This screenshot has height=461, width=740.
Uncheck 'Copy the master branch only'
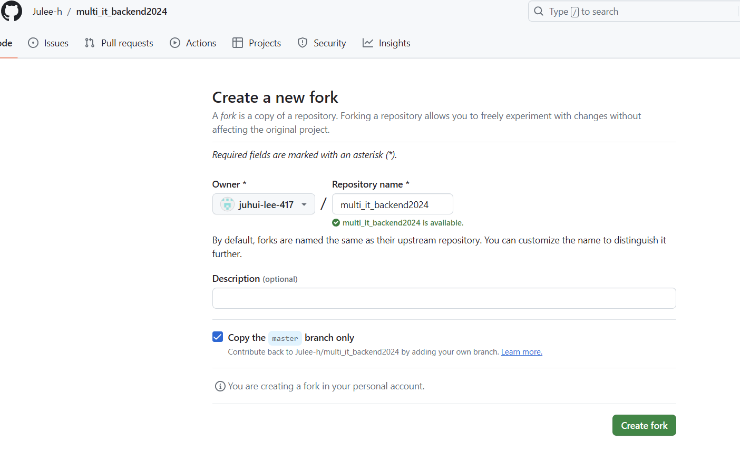point(218,337)
